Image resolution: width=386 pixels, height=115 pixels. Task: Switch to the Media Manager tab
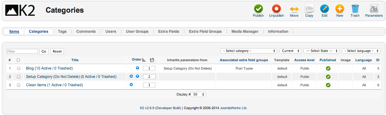[x=245, y=32]
